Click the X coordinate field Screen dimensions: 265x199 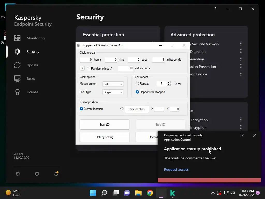pos(159,109)
